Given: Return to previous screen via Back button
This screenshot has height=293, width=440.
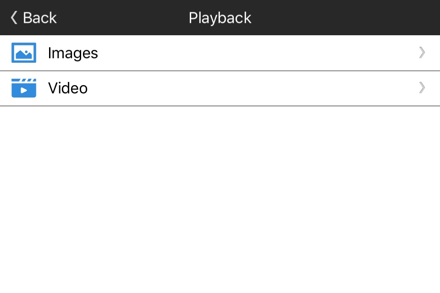Looking at the screenshot, I should [33, 18].
